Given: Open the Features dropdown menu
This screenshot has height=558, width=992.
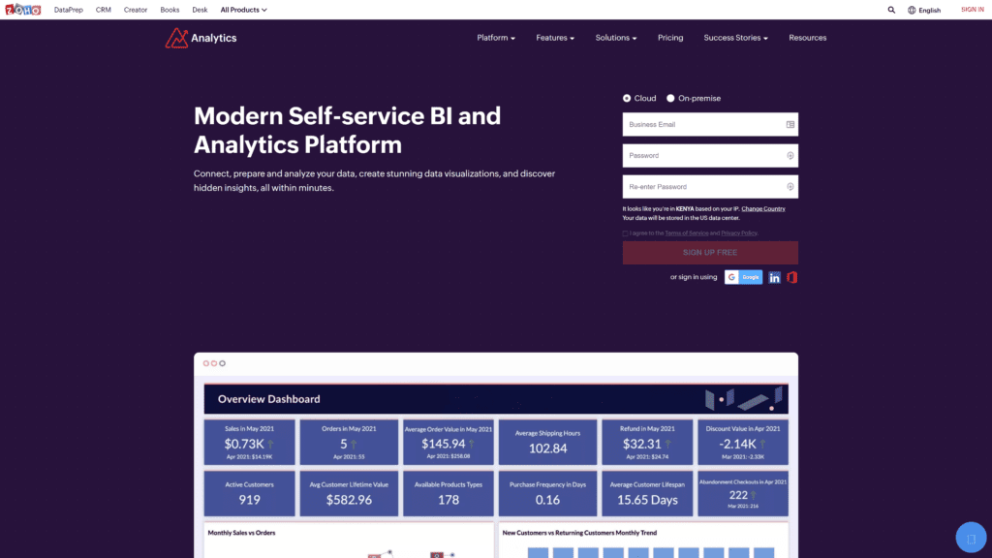Looking at the screenshot, I should [555, 38].
